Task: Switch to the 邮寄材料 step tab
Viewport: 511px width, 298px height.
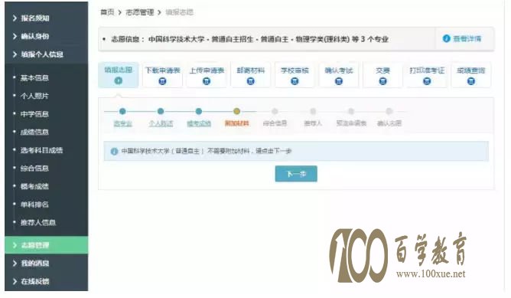Action: click(x=251, y=75)
